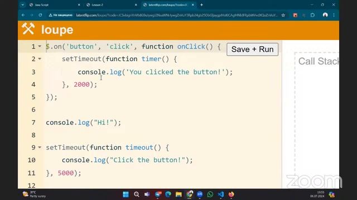Click the loupe title text

click(x=57, y=29)
